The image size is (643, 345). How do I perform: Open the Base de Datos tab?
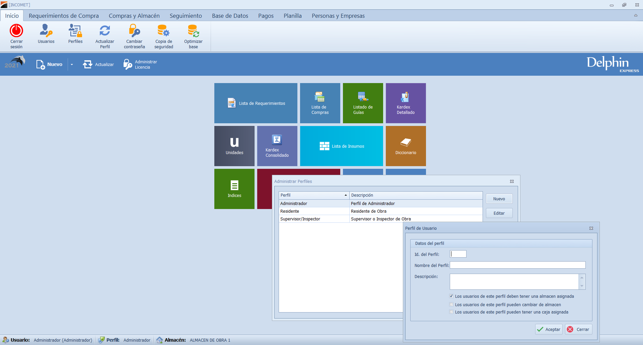(230, 16)
